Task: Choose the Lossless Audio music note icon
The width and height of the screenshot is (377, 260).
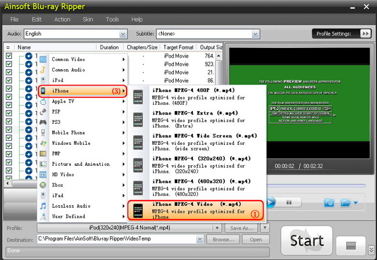Action: 43,206
